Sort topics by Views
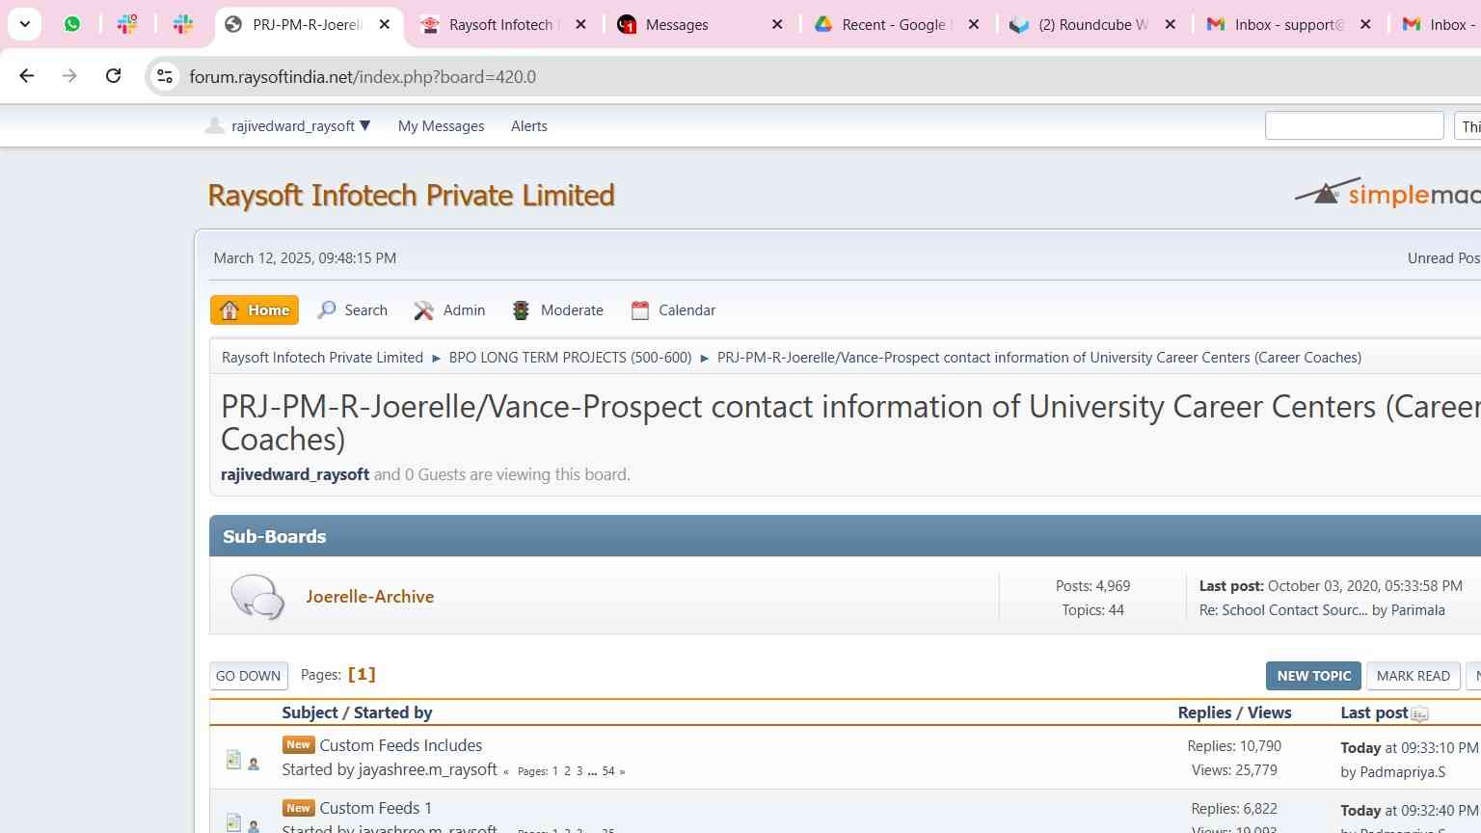 (1269, 712)
